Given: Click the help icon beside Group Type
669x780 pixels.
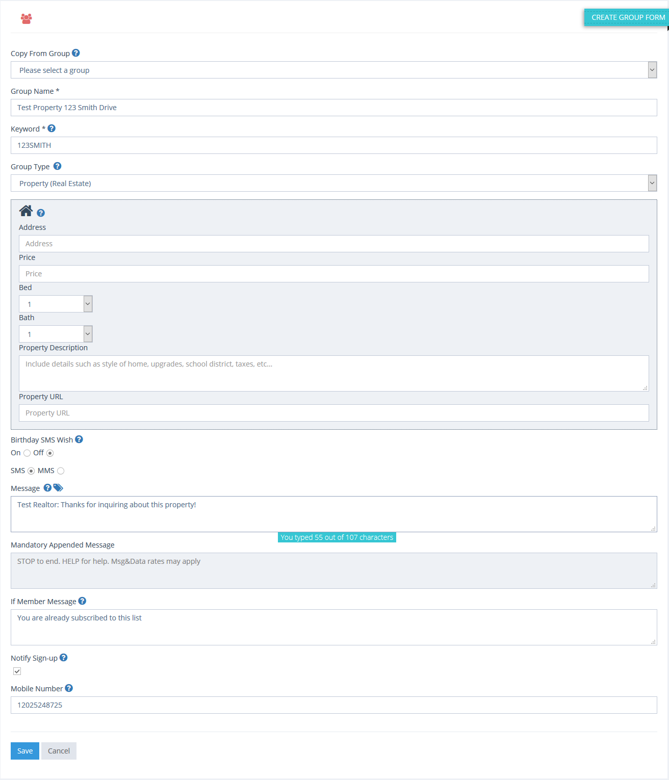Looking at the screenshot, I should [x=57, y=166].
